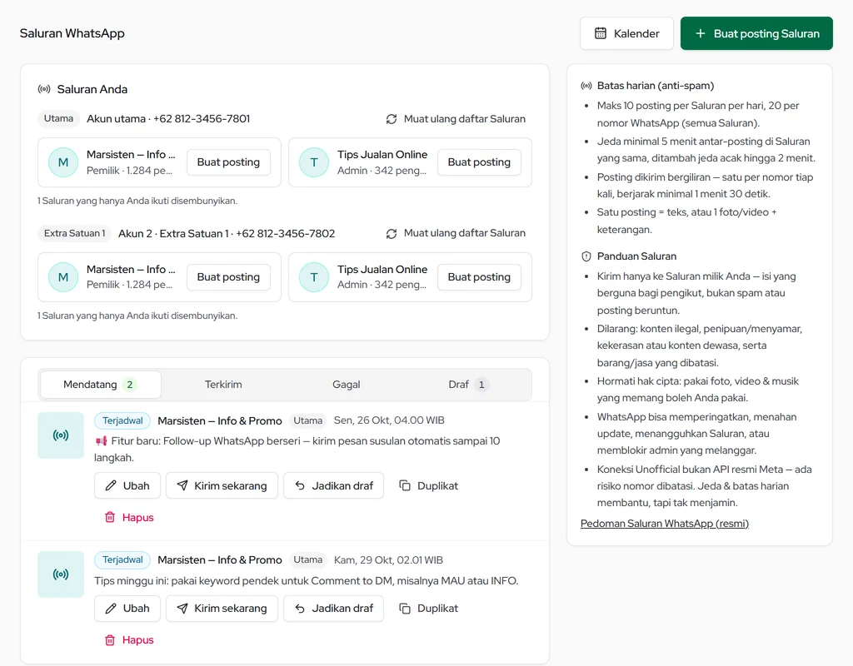Viewport: 853px width, 666px height.
Task: Click T avatar of Tips Jualan Online under Akun 2
Action: click(x=314, y=276)
